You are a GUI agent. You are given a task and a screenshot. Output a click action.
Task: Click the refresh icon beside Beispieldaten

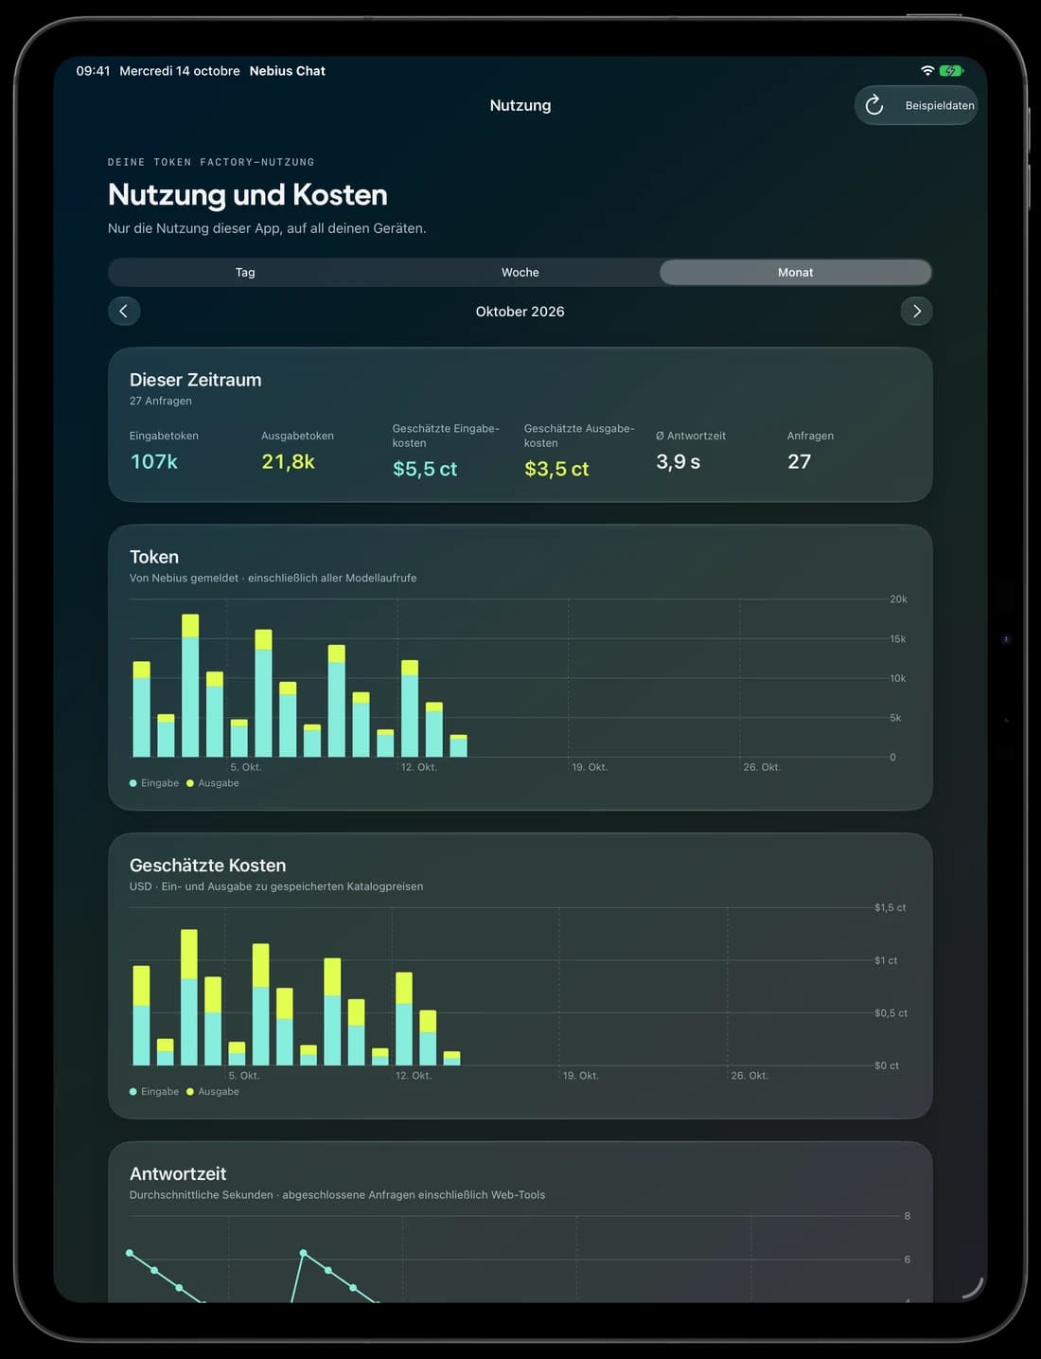pos(874,105)
